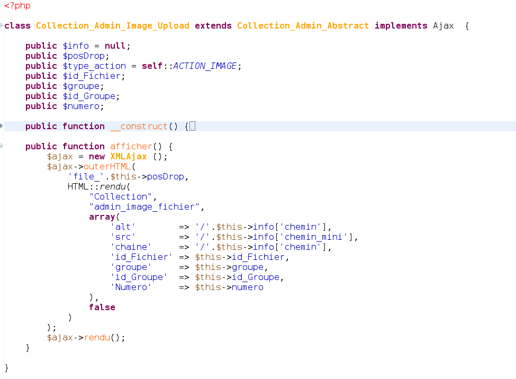Place cursor on "admin_image_fichier" string
516x379 pixels.
[147, 206]
